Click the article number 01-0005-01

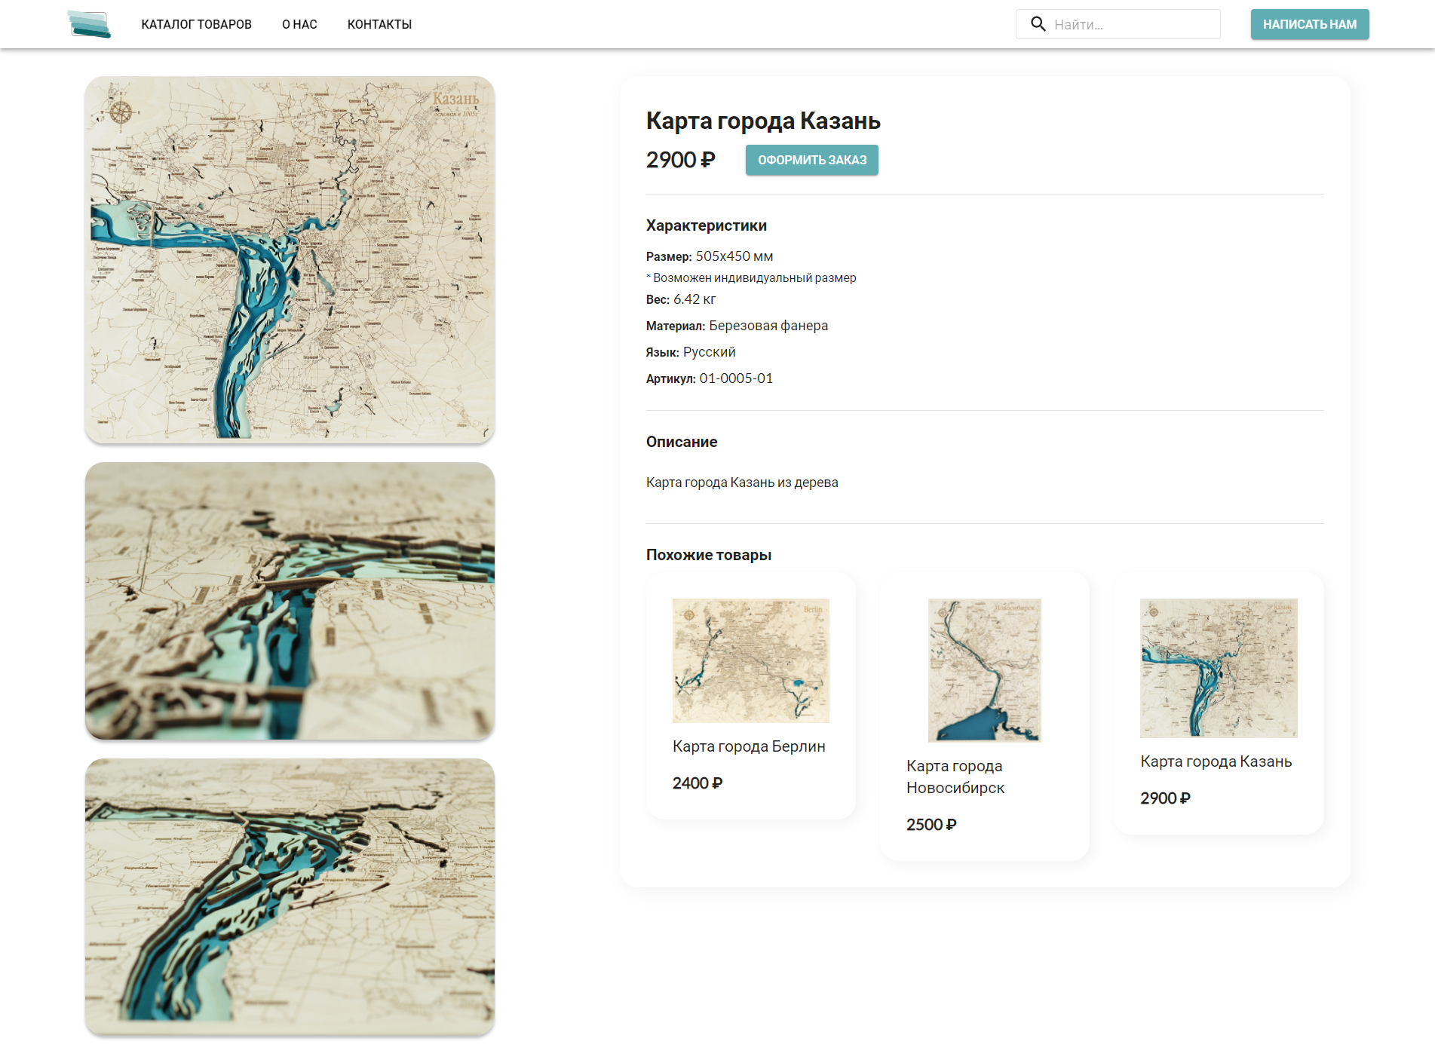[x=735, y=378]
